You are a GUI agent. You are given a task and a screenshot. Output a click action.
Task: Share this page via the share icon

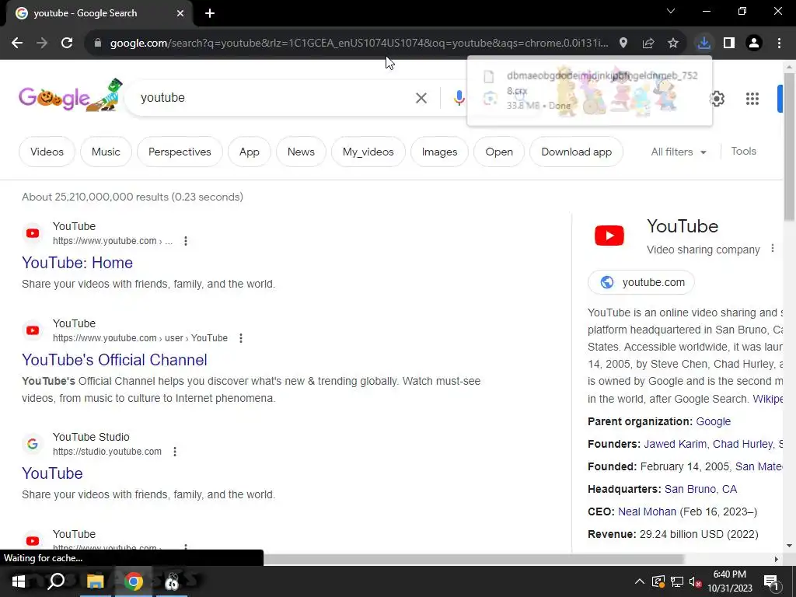[648, 44]
